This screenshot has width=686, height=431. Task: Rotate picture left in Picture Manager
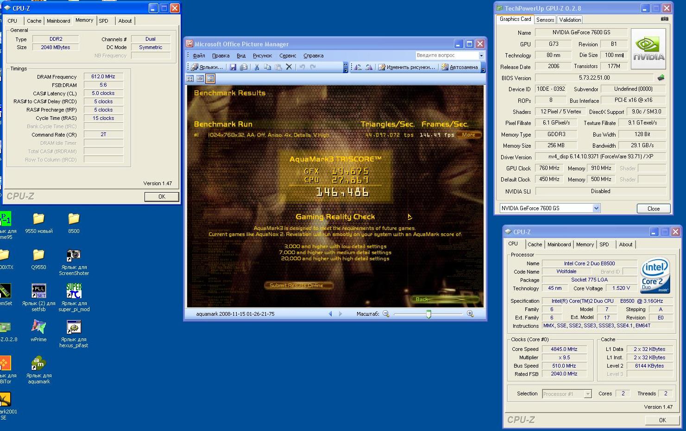point(358,67)
